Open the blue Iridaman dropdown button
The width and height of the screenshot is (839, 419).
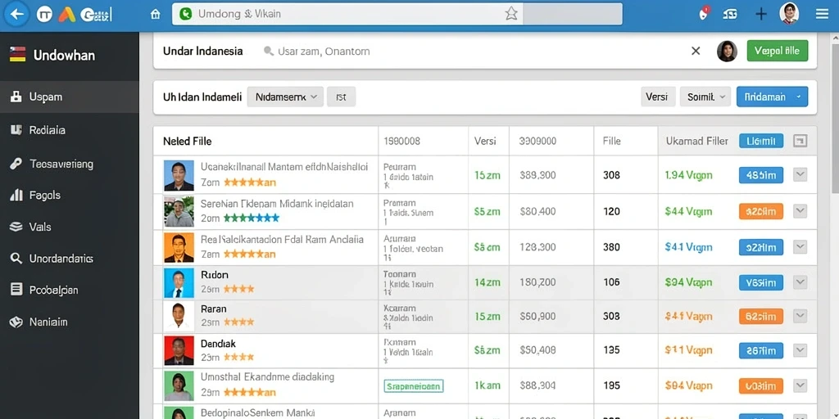pyautogui.click(x=772, y=97)
